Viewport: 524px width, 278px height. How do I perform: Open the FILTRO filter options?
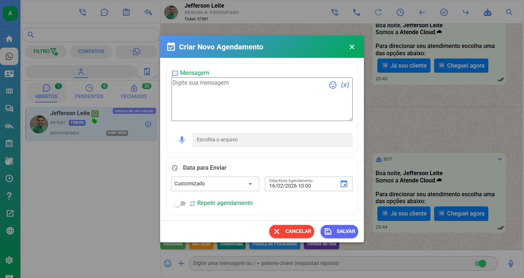tap(46, 52)
